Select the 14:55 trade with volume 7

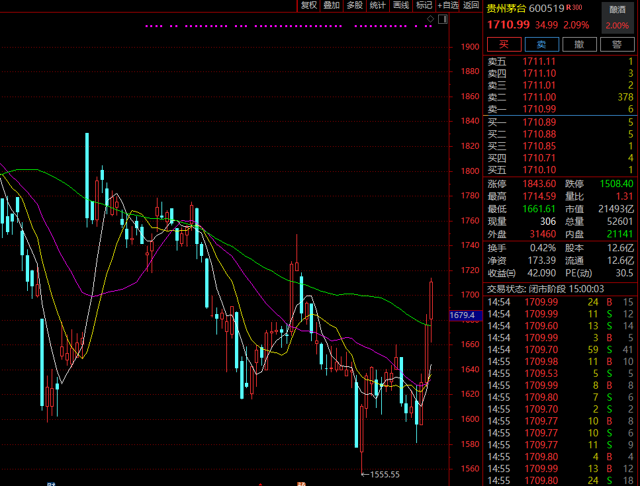561,397
